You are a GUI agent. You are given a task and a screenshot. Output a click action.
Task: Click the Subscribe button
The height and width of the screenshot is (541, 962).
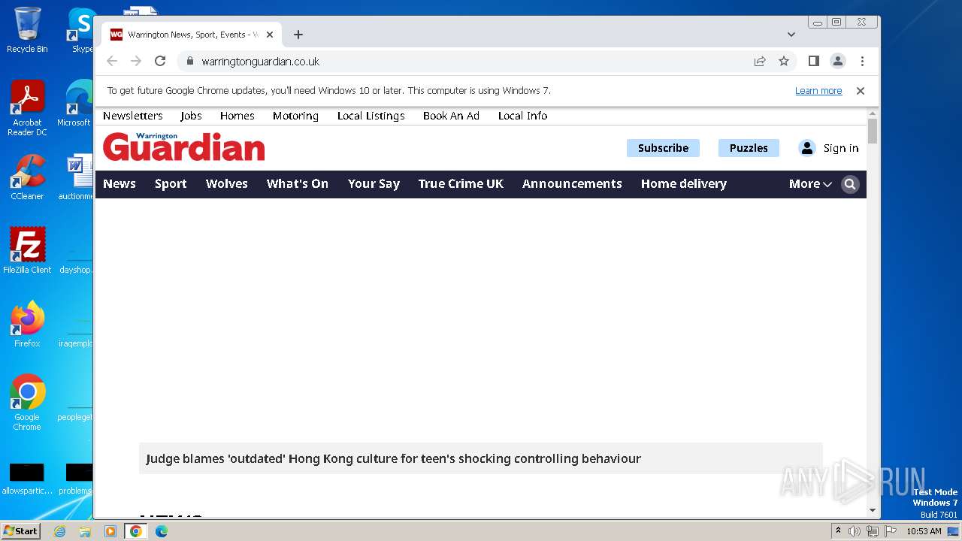[663, 148]
